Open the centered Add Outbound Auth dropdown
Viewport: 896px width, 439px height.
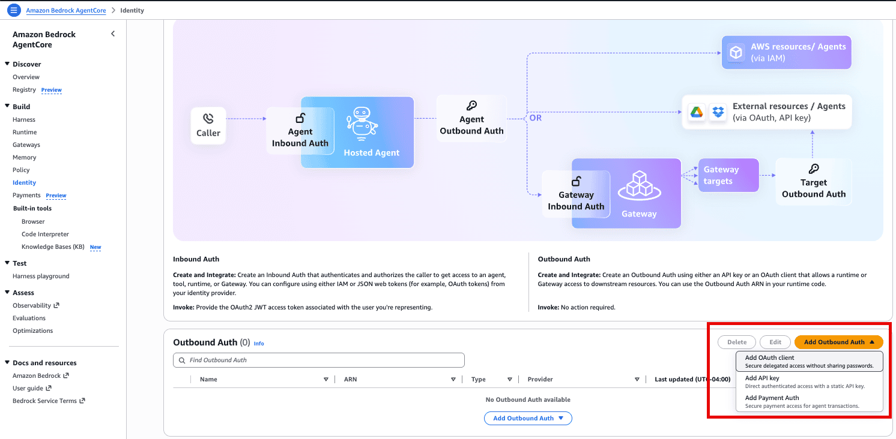528,418
